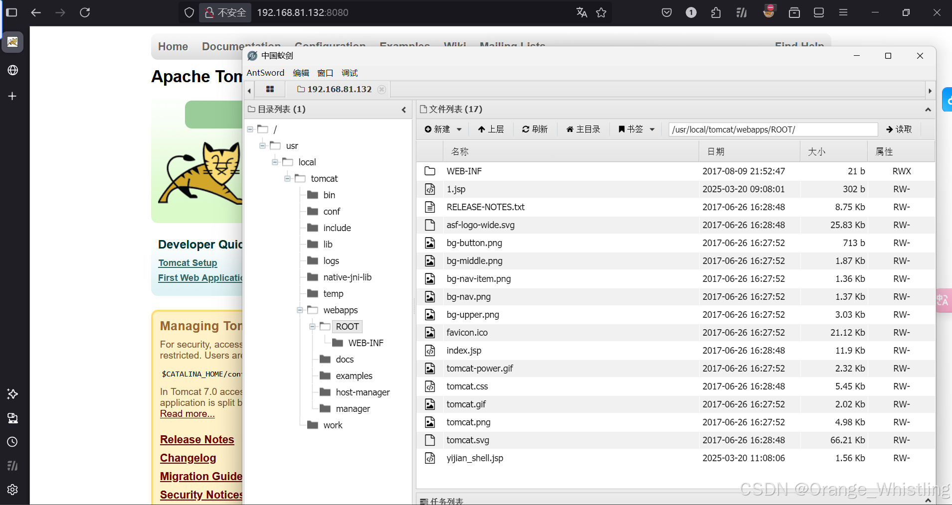This screenshot has width=952, height=505.
Task: Select the index.jsp file row
Action: (676, 351)
